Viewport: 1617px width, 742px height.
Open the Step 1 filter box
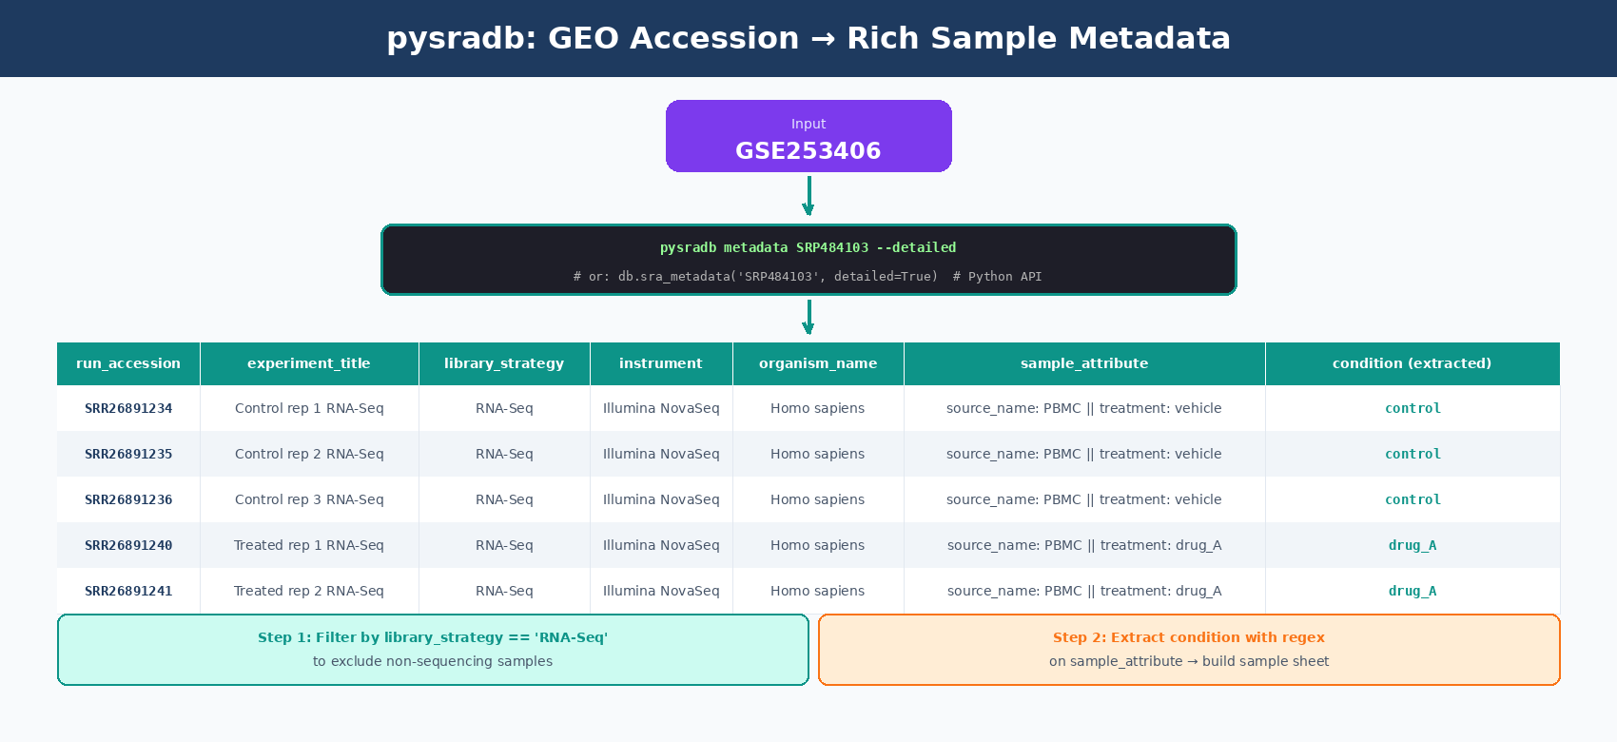coord(433,650)
